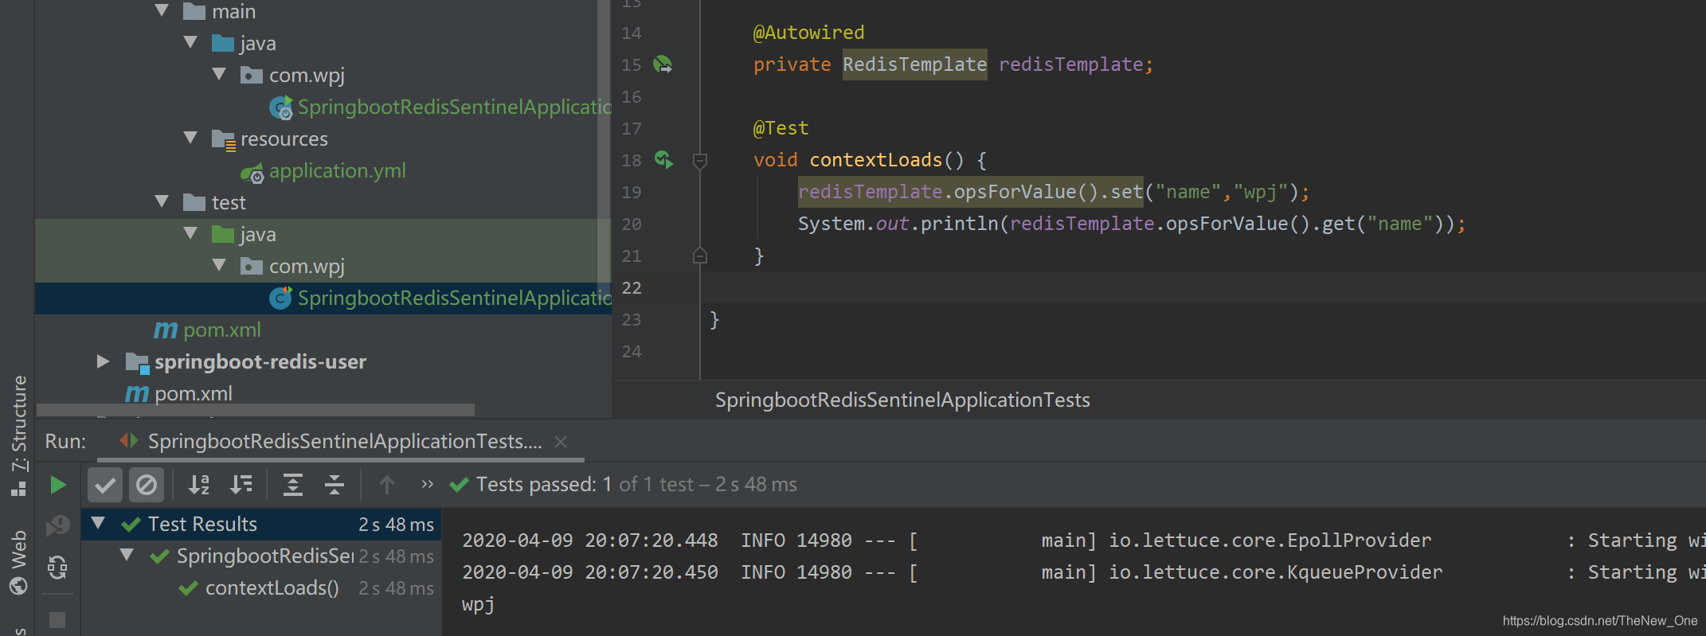Screen dimensions: 1706x636
Task: Select Test Results row
Action: click(x=261, y=524)
